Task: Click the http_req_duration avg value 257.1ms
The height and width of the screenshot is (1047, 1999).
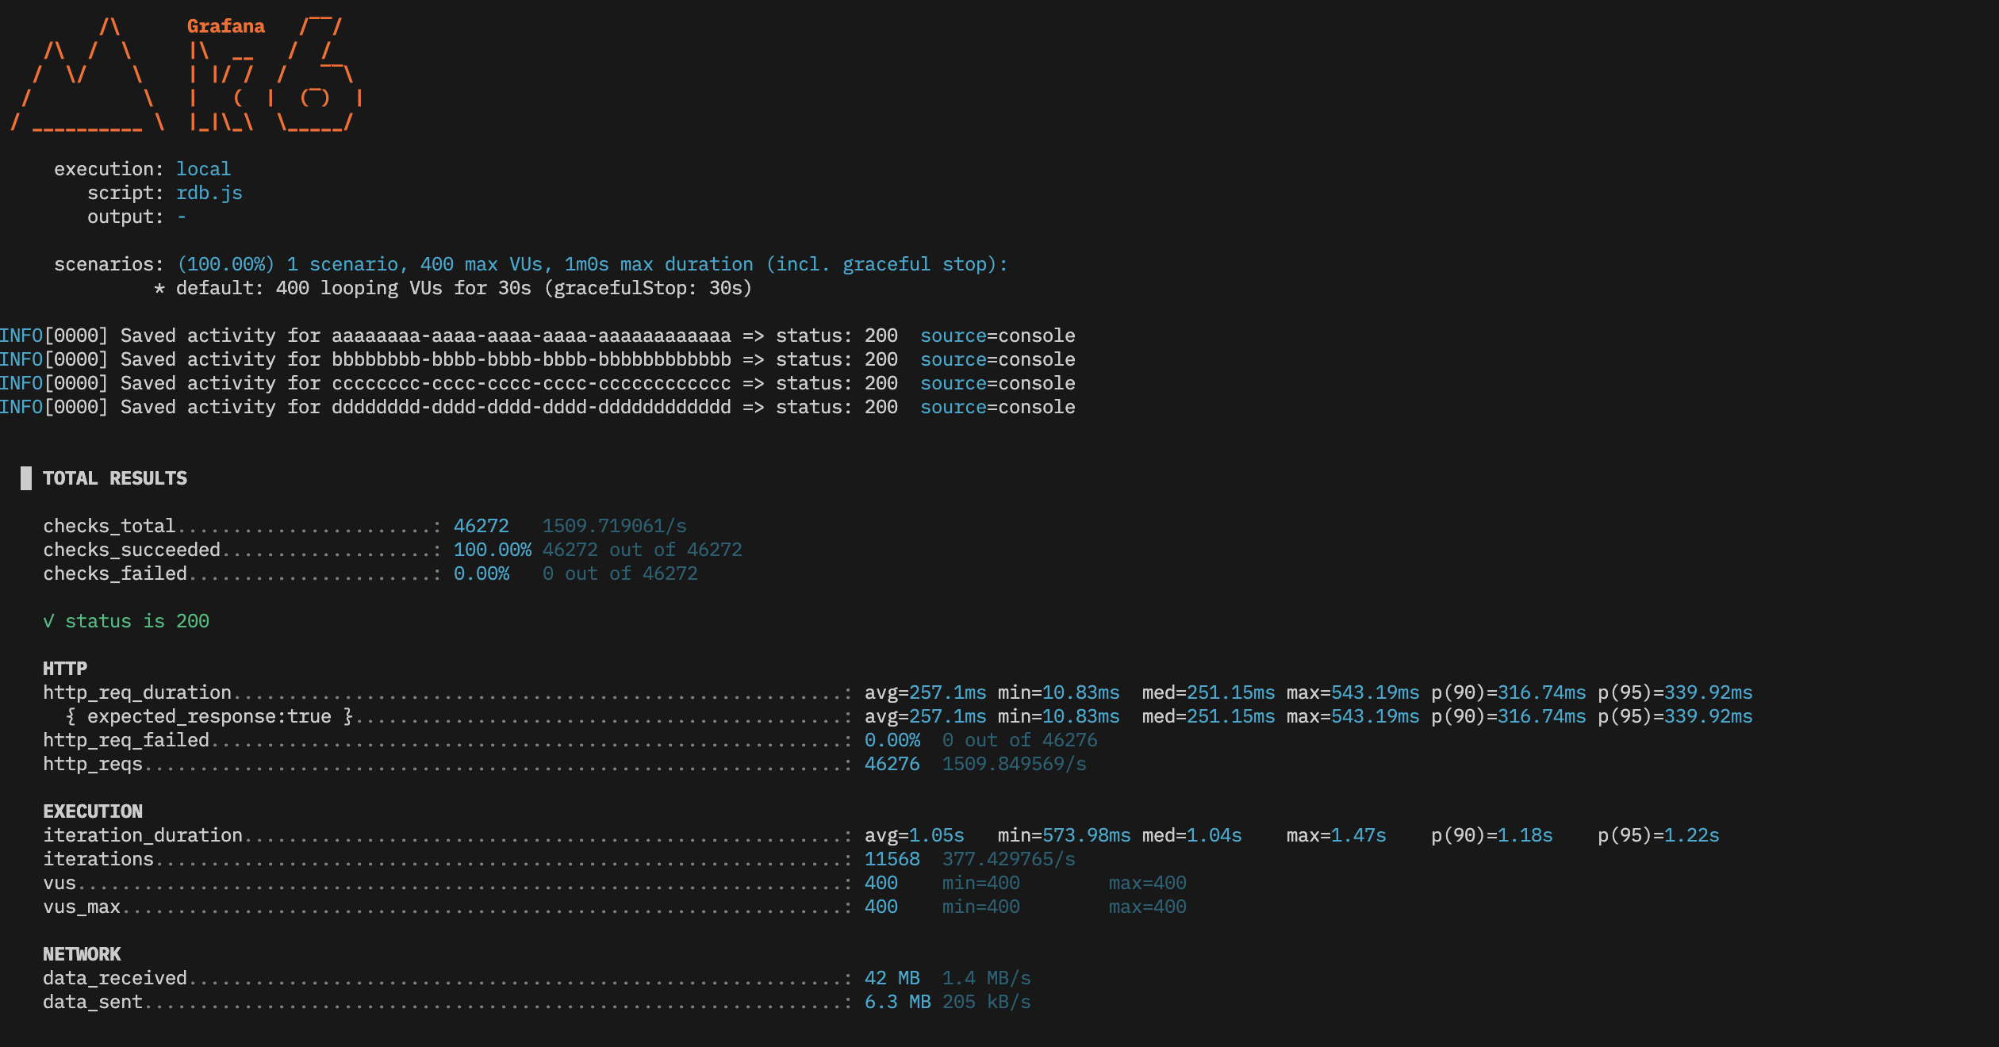Action: tap(948, 692)
